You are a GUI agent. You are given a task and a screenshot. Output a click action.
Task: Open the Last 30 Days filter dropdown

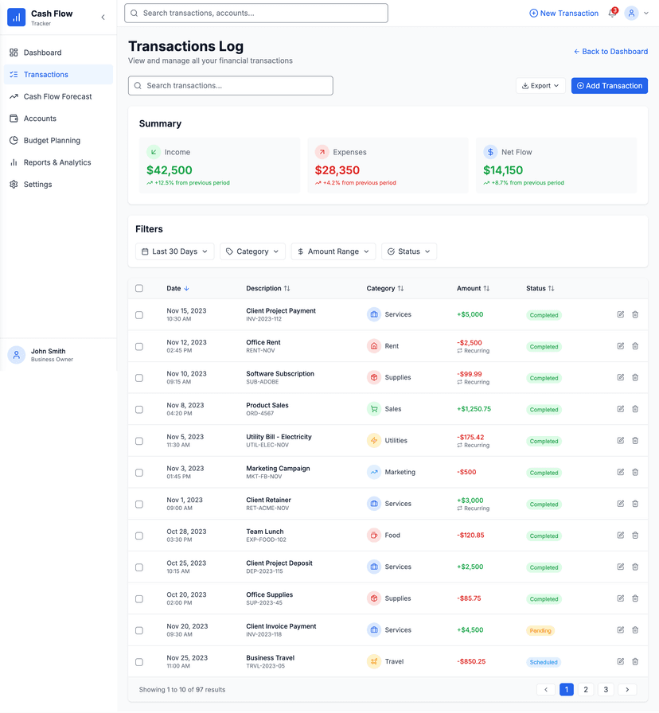click(174, 251)
